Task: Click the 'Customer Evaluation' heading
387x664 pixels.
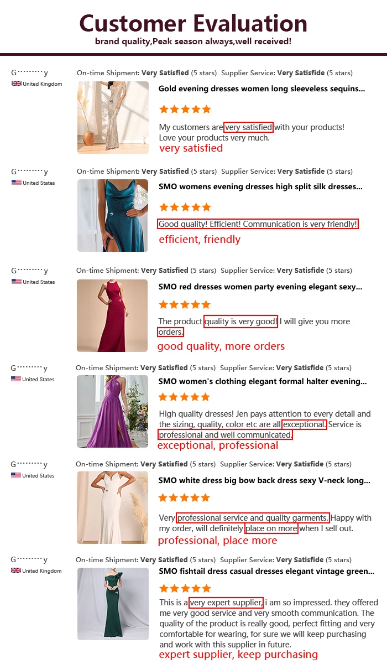Action: tap(193, 23)
